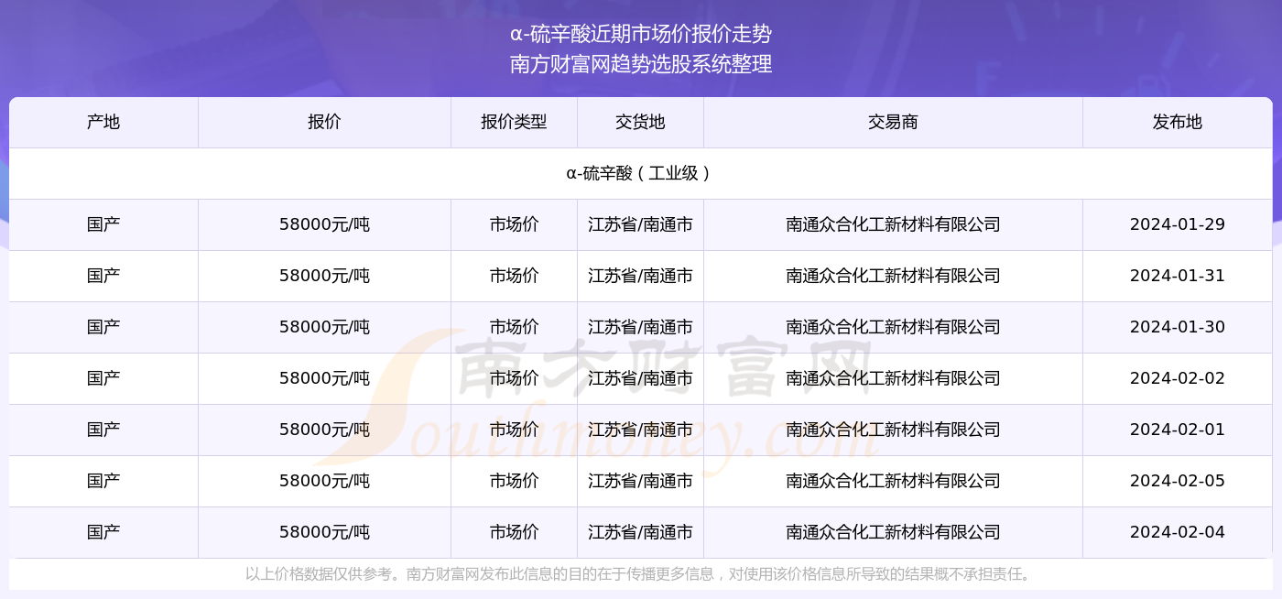Click 国产 in the 2024-02-04 row
Image resolution: width=1282 pixels, height=599 pixels.
point(103,532)
